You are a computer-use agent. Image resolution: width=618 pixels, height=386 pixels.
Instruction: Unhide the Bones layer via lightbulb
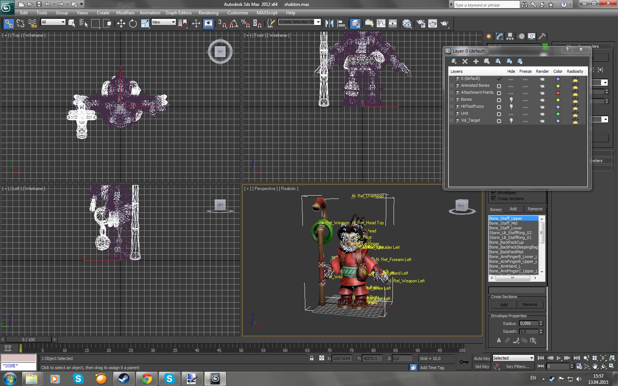(511, 100)
